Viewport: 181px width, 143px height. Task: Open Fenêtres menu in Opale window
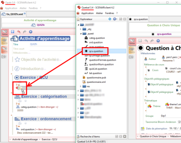click(33, 8)
